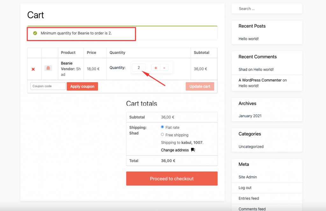
Task: Select Free shipping option
Action: point(162,135)
